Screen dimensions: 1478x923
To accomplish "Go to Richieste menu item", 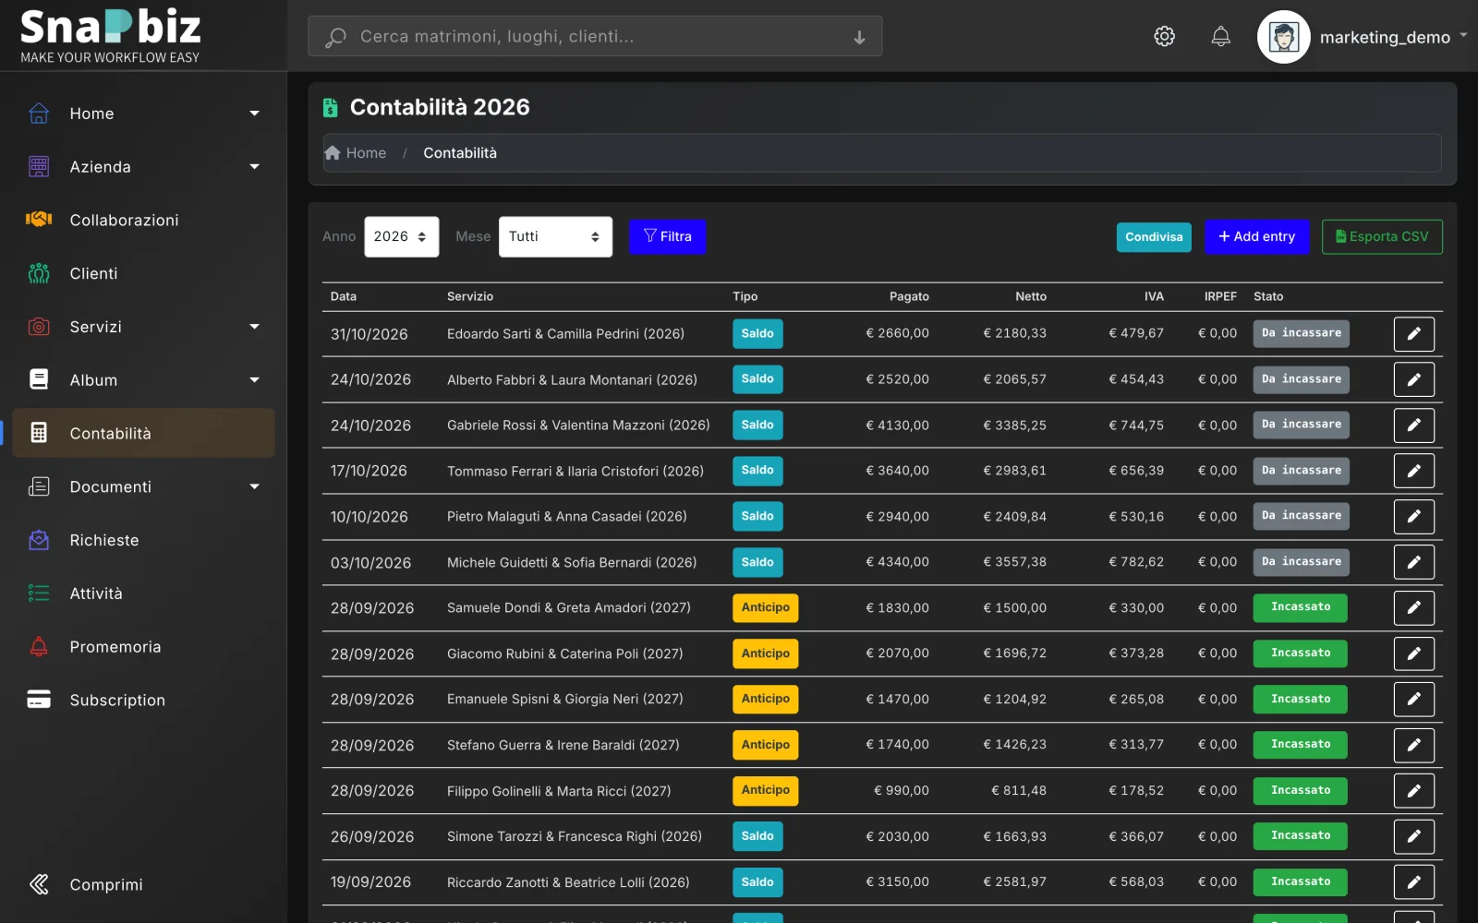I will [144, 540].
